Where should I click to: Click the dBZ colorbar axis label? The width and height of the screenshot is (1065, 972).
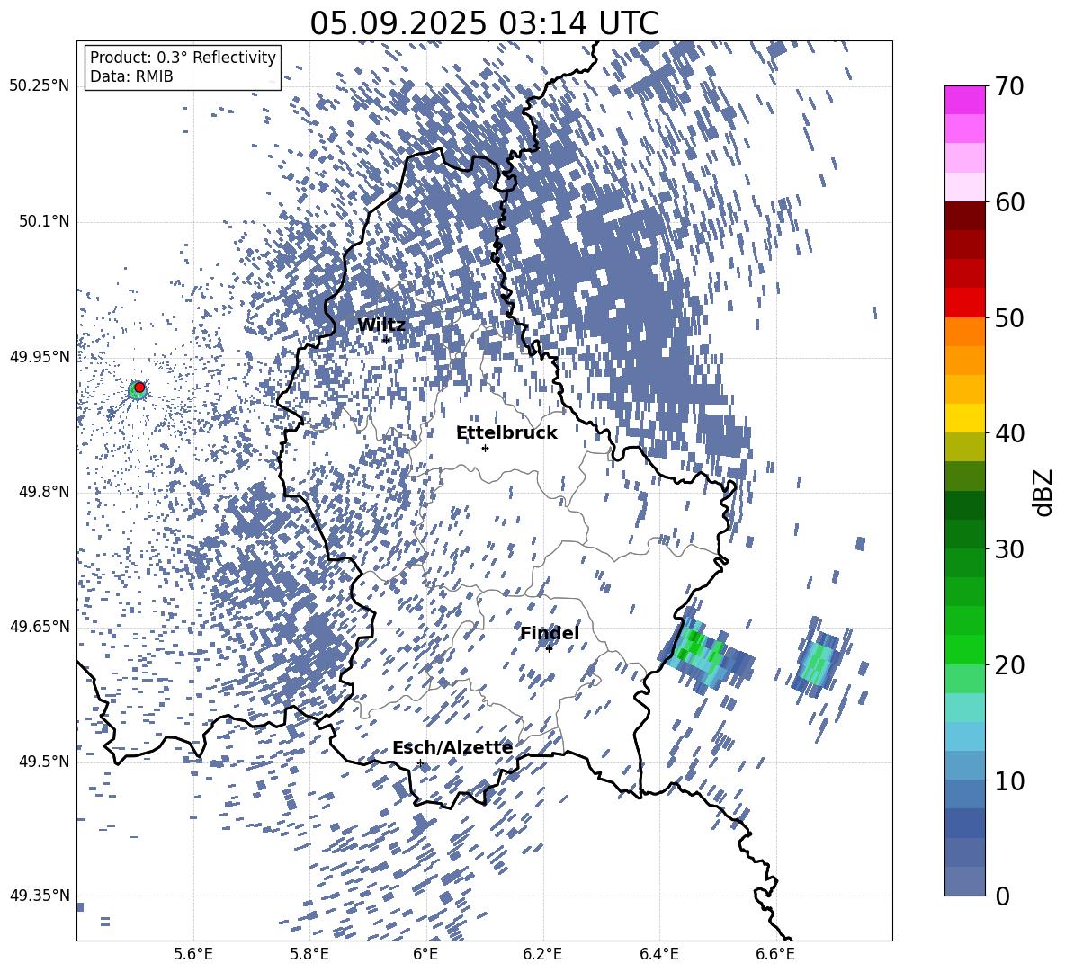[1042, 492]
